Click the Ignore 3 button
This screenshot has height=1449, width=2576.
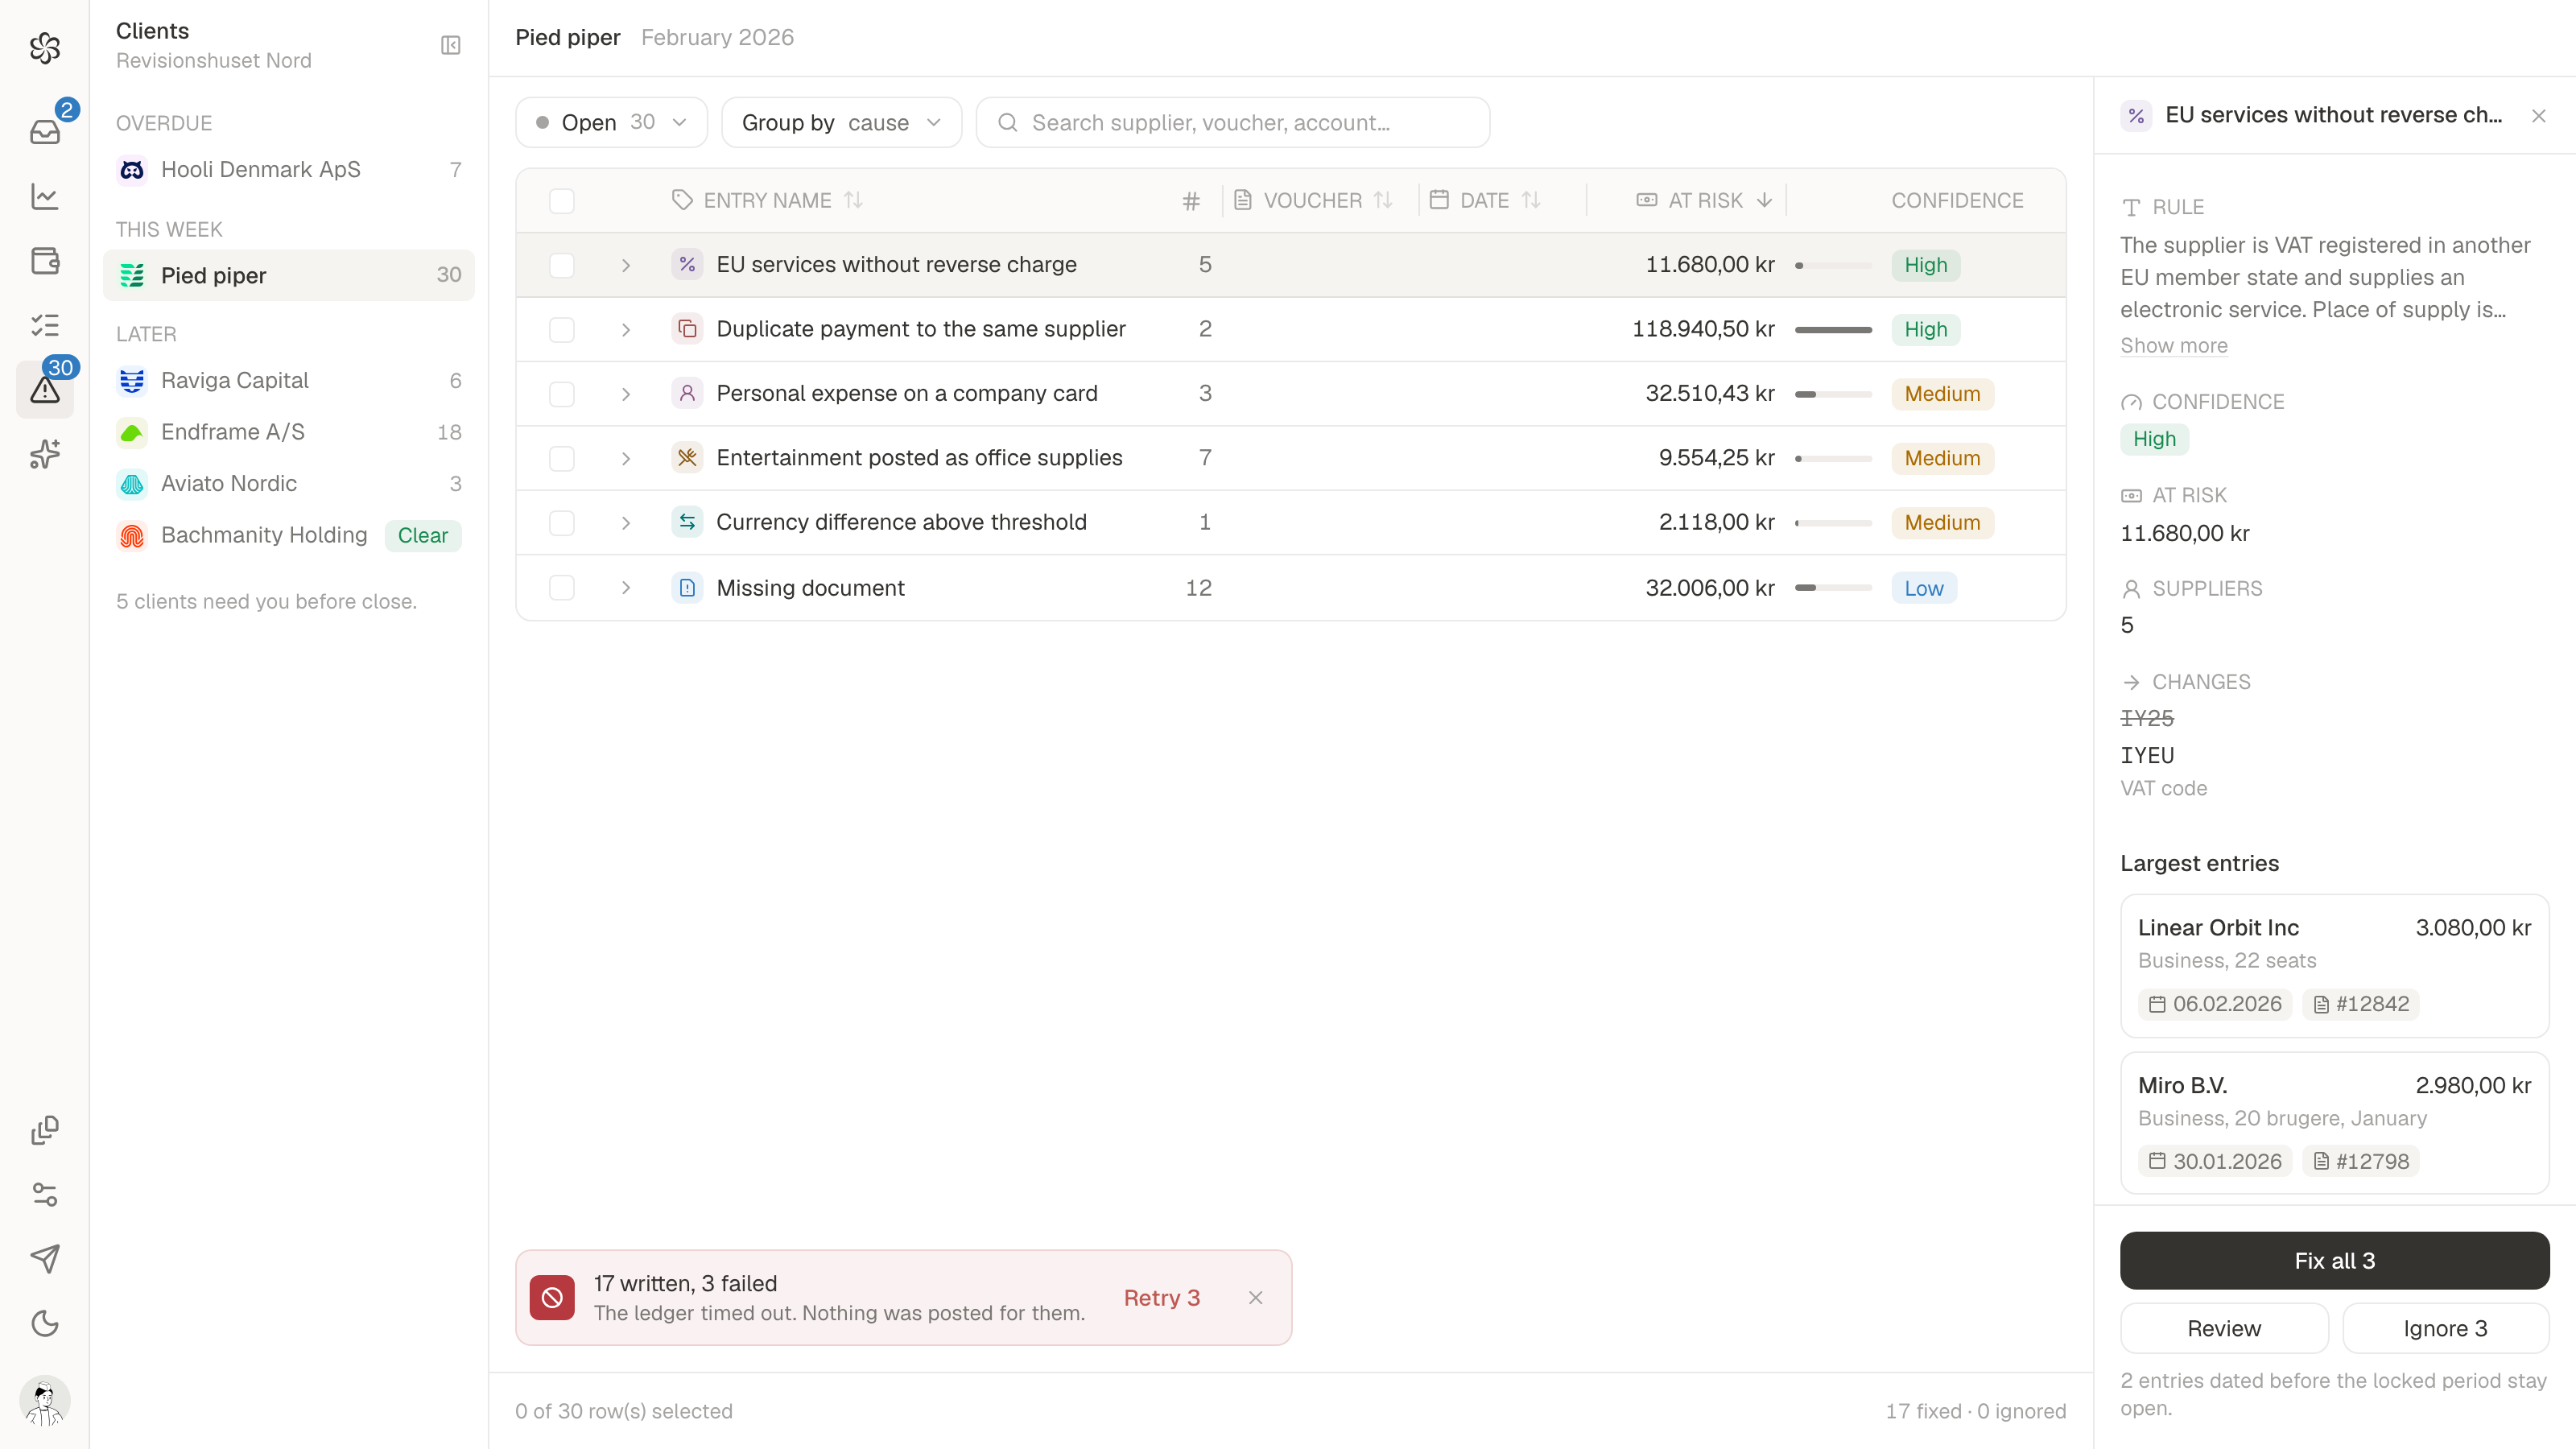2445,1328
